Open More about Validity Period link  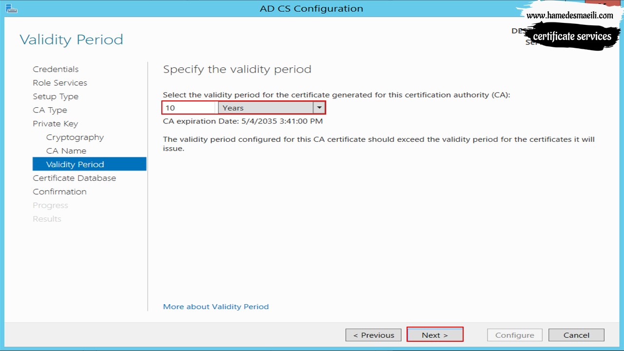pyautogui.click(x=216, y=307)
